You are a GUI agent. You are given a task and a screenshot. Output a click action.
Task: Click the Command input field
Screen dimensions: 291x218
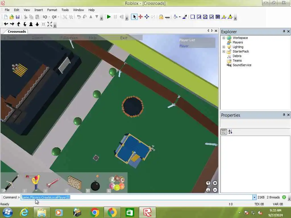(x=137, y=198)
